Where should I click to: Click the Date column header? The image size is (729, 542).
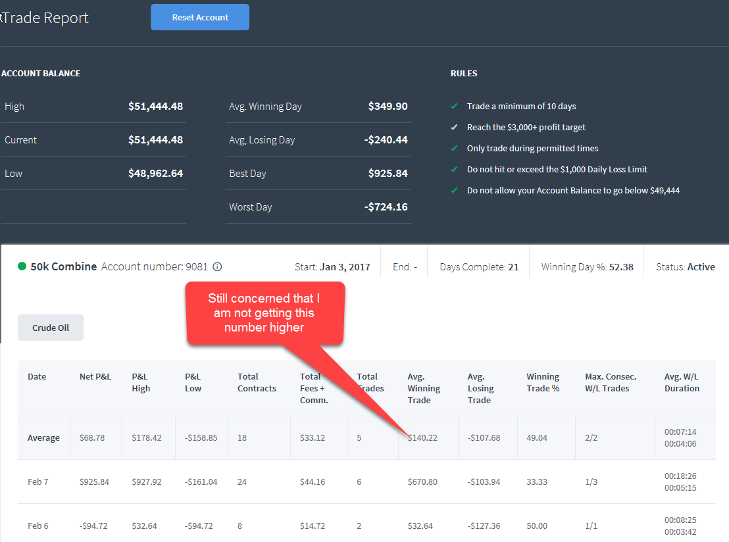tap(37, 376)
